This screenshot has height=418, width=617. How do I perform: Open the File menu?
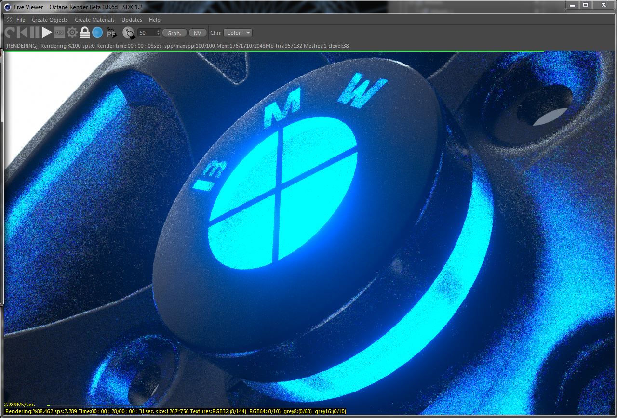21,20
